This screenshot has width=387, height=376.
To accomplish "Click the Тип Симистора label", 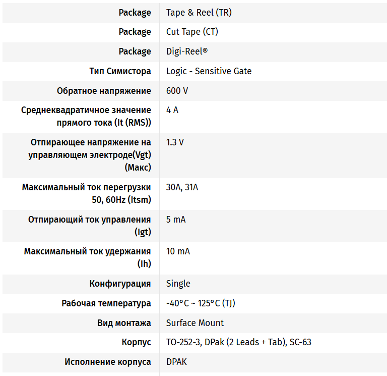I will pyautogui.click(x=120, y=71).
